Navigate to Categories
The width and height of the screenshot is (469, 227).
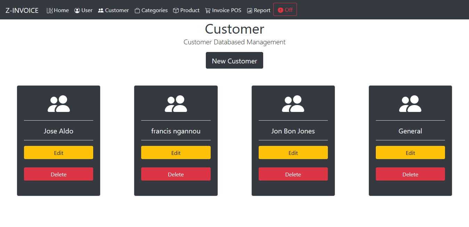[x=151, y=10]
